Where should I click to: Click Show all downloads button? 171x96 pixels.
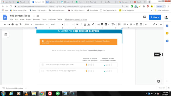[161, 88]
